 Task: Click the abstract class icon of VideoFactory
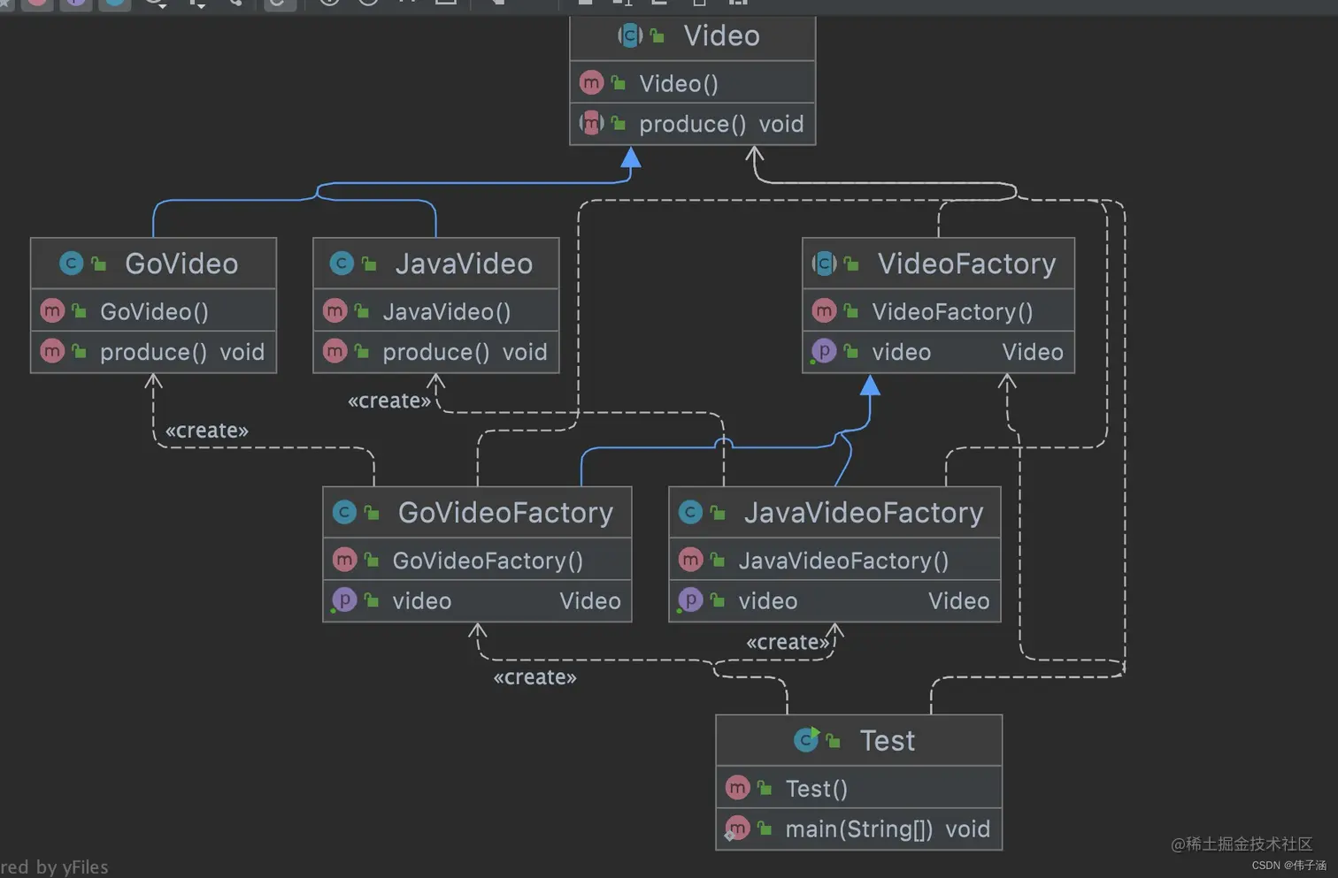[825, 263]
